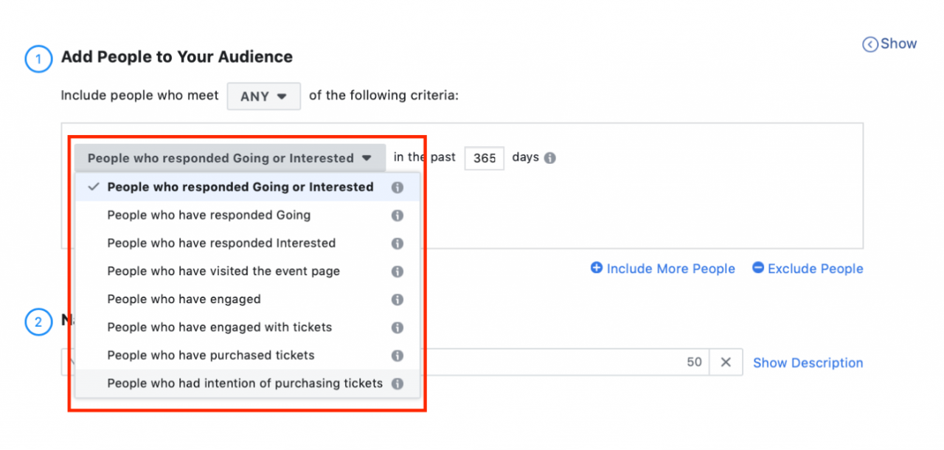
Task: Click info icon beside 'engaged with tickets'
Action: click(x=397, y=328)
